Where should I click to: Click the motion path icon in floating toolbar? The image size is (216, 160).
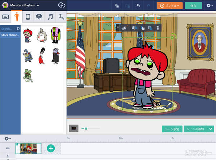pos(125,28)
